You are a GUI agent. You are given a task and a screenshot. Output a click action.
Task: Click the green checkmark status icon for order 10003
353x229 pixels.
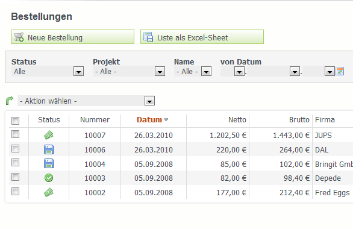tap(49, 178)
